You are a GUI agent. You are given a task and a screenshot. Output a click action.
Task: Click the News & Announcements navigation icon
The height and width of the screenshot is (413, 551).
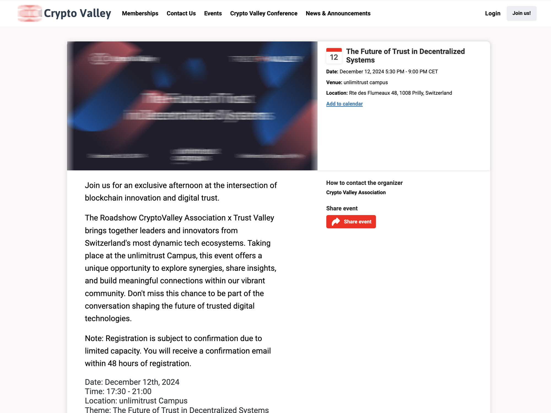tap(338, 13)
